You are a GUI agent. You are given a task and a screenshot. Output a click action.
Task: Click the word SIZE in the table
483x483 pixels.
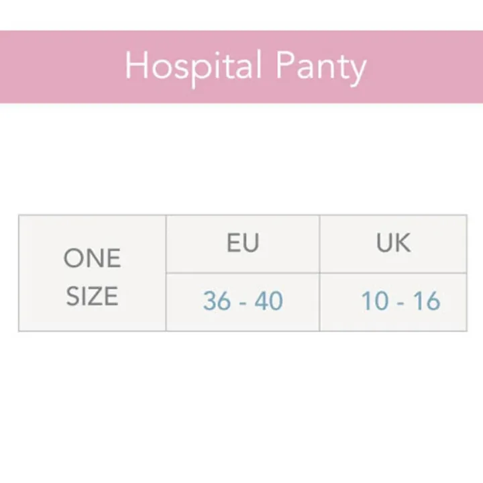tap(93, 296)
